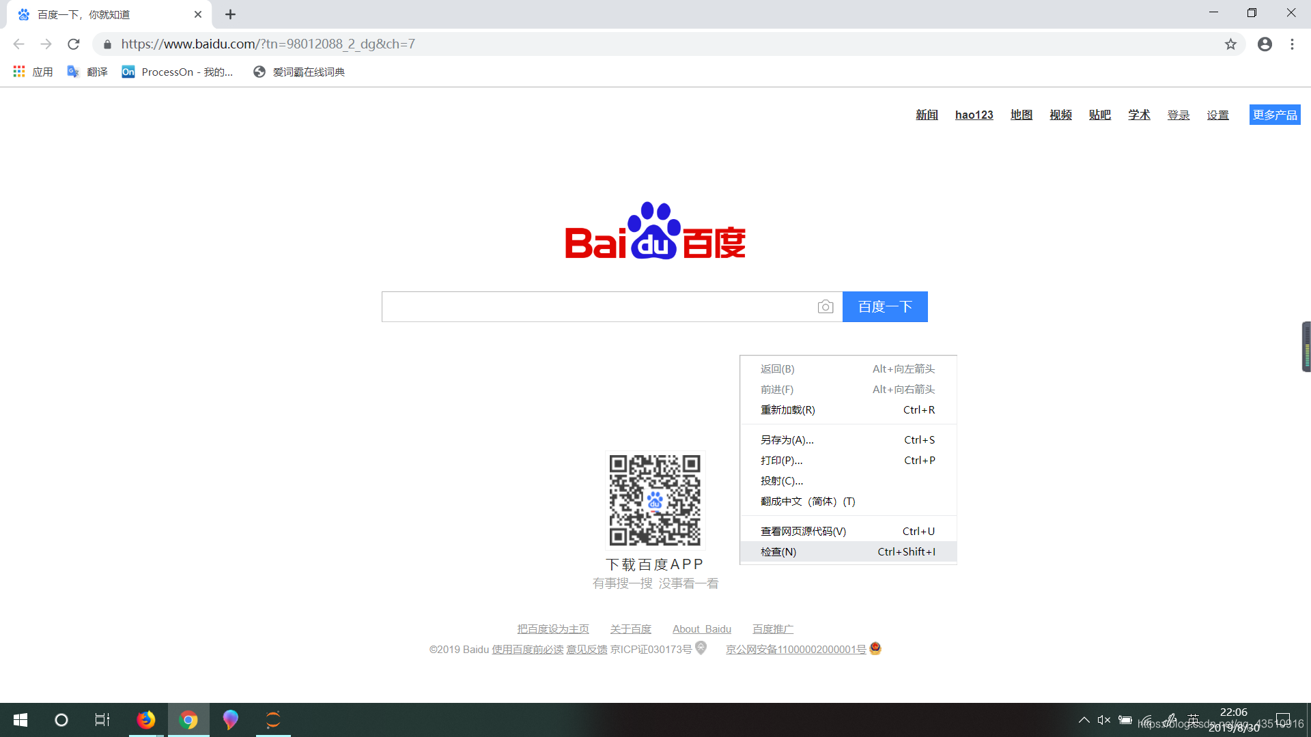Select 打印(P)... in context menu
1311x737 pixels.
point(848,461)
